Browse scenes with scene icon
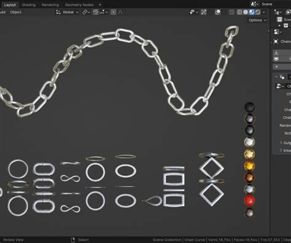 [x=254, y=4]
